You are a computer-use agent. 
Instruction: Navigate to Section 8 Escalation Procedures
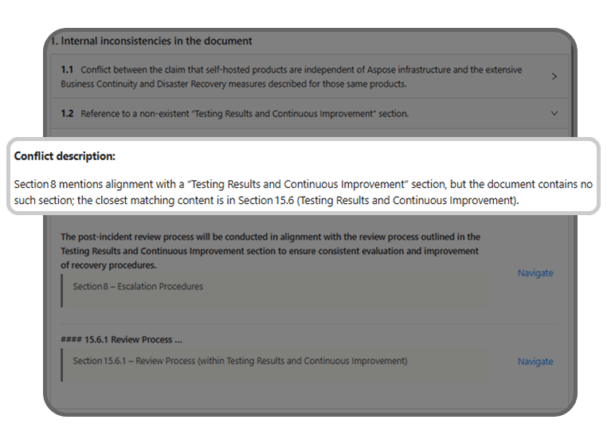point(535,273)
